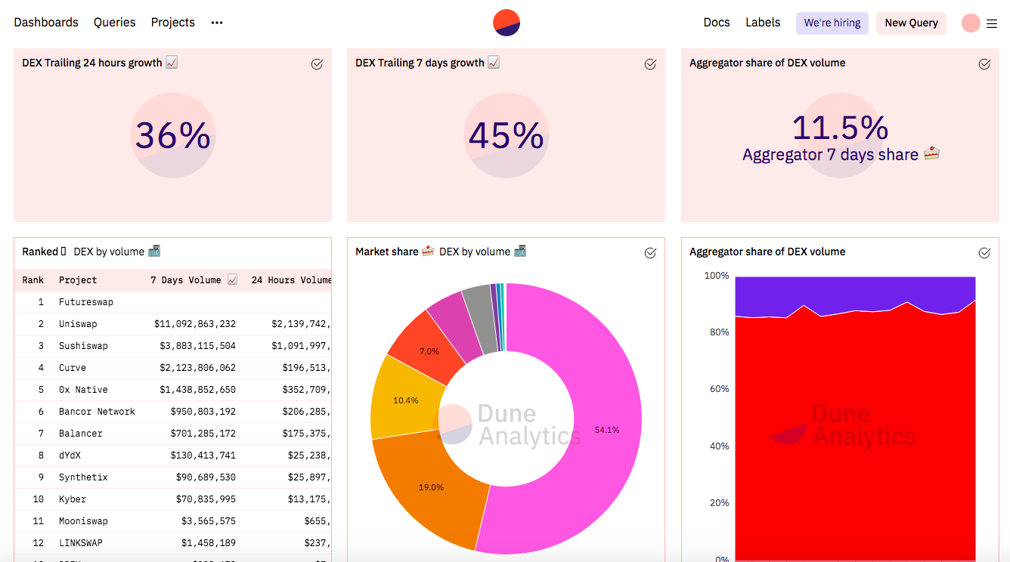Open the three-dots more menu
Image resolution: width=1010 pixels, height=562 pixels.
[x=217, y=23]
